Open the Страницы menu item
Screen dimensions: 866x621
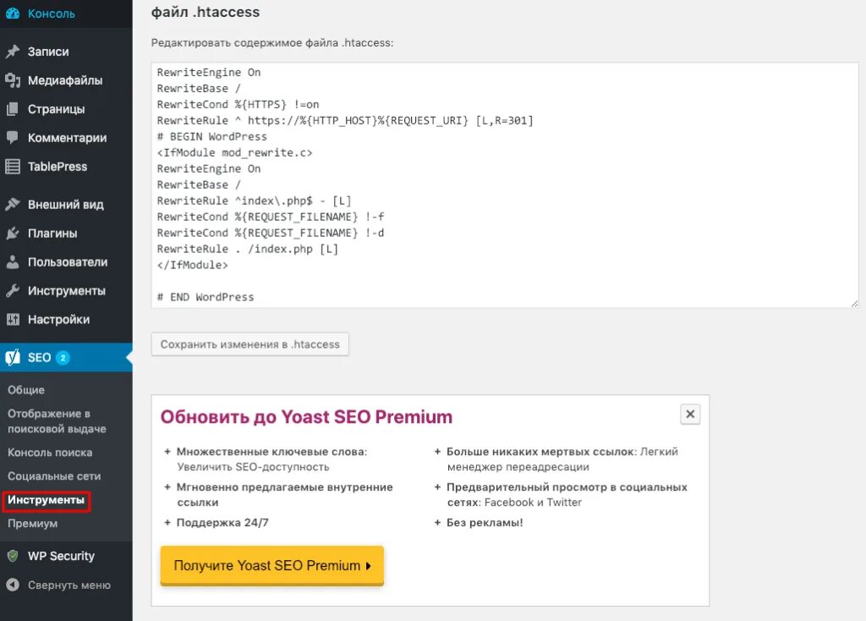pyautogui.click(x=56, y=109)
